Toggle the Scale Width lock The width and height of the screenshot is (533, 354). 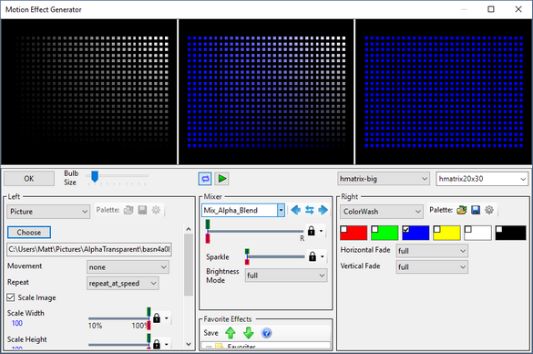click(x=157, y=318)
